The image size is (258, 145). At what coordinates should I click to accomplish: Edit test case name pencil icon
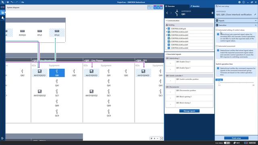pyautogui.click(x=255, y=14)
